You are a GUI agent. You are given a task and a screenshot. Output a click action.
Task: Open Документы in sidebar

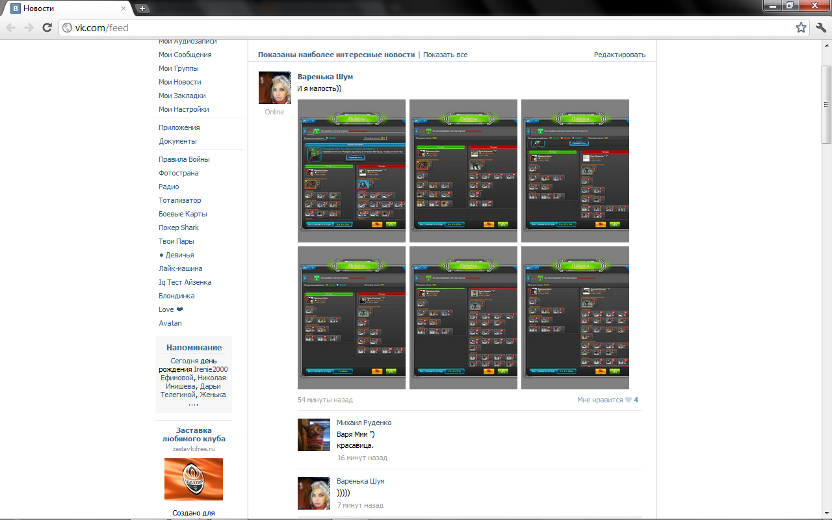pyautogui.click(x=178, y=141)
